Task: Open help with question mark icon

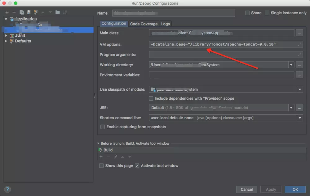Action: [x=7, y=189]
